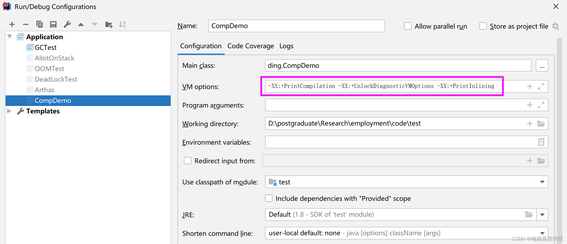The width and height of the screenshot is (567, 244).
Task: Click the Name input field
Action: (296, 26)
